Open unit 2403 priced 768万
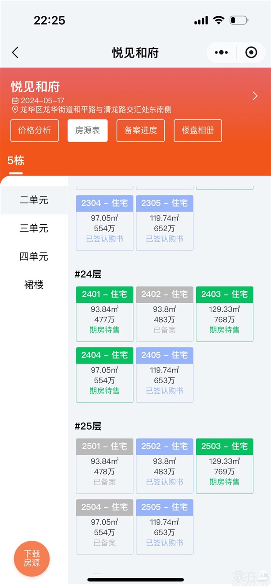The width and height of the screenshot is (271, 587). point(225,314)
